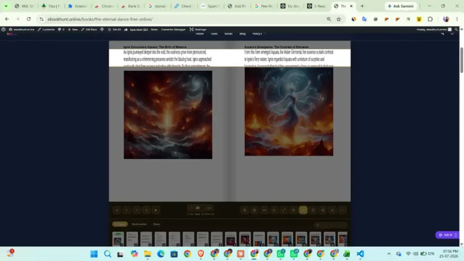Jump to the first page in the reader
Image resolution: width=464 pixels, height=261 pixels.
117,210
